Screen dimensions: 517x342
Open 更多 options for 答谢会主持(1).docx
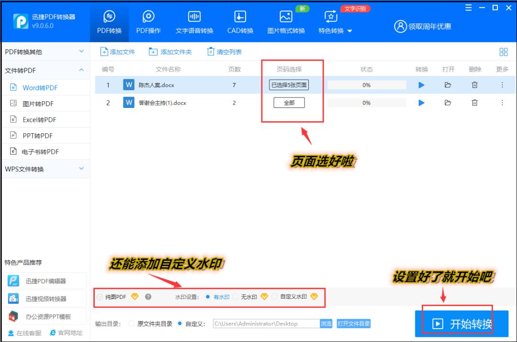click(502, 102)
